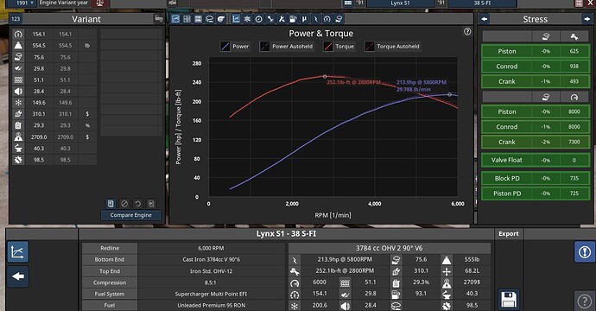
Task: Click the 123 numeric view icon in Variant panel
Action: (16, 19)
